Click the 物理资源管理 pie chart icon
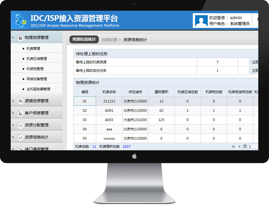Screen dimensions: 269x208 pyautogui.click(x=20, y=38)
